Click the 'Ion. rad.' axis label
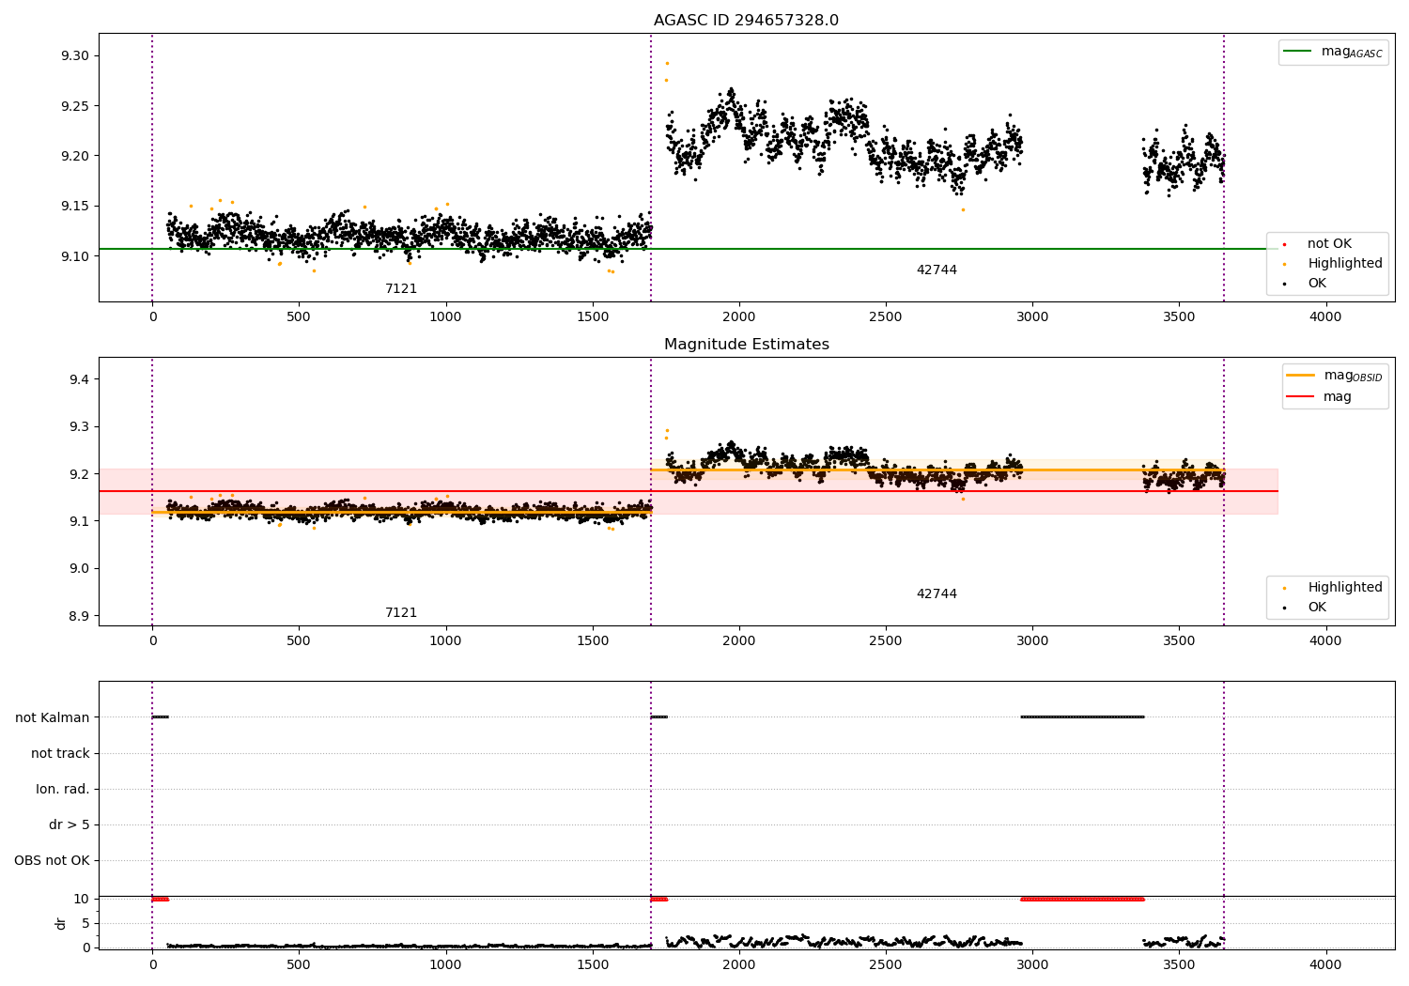This screenshot has width=1409, height=986. 63,789
